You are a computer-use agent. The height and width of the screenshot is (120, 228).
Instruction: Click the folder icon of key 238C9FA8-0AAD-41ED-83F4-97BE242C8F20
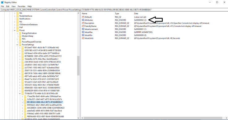point(22,62)
